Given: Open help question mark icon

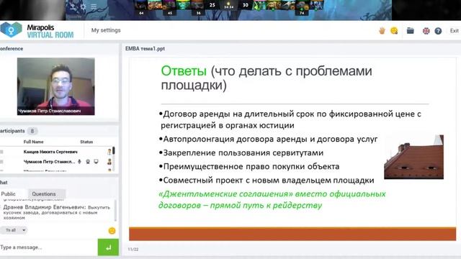Looking at the screenshot, I should pyautogui.click(x=438, y=31).
